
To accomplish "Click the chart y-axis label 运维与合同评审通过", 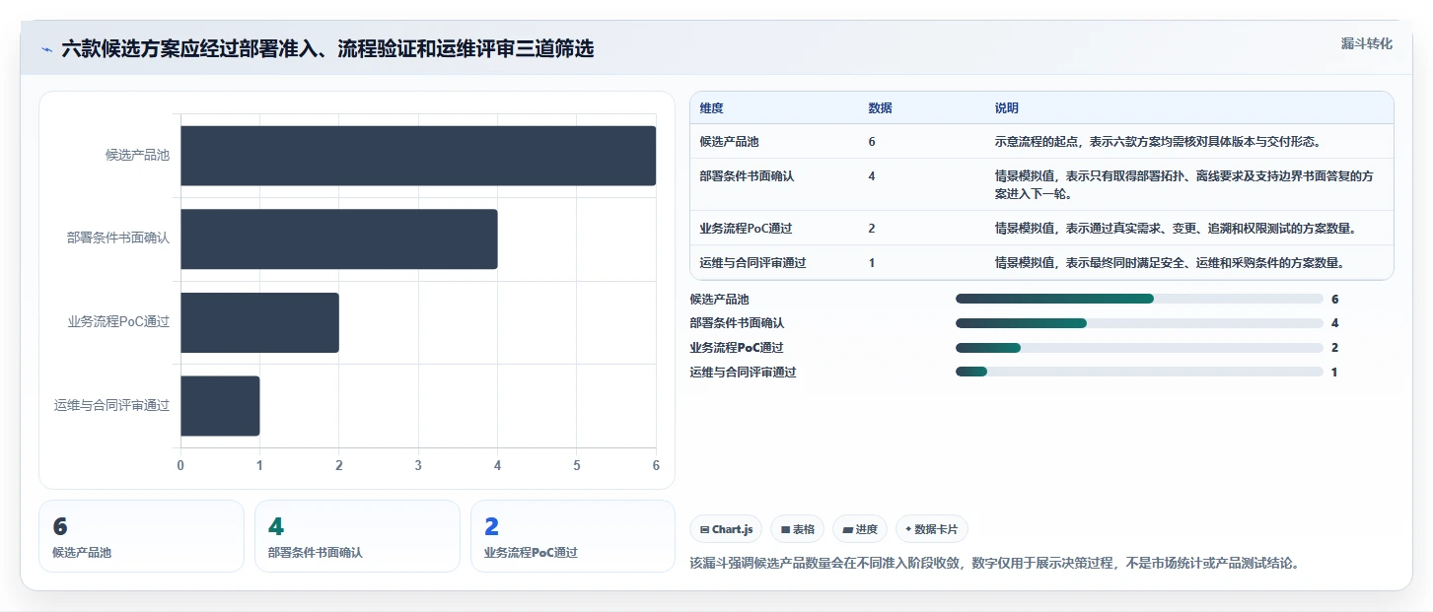I will pyautogui.click(x=111, y=405).
